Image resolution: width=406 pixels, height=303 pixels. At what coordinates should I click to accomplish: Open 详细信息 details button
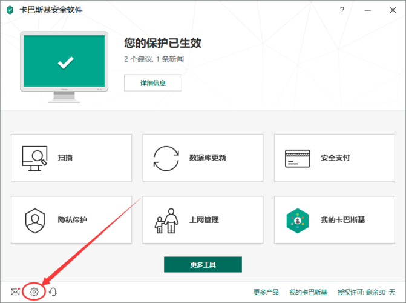152,83
